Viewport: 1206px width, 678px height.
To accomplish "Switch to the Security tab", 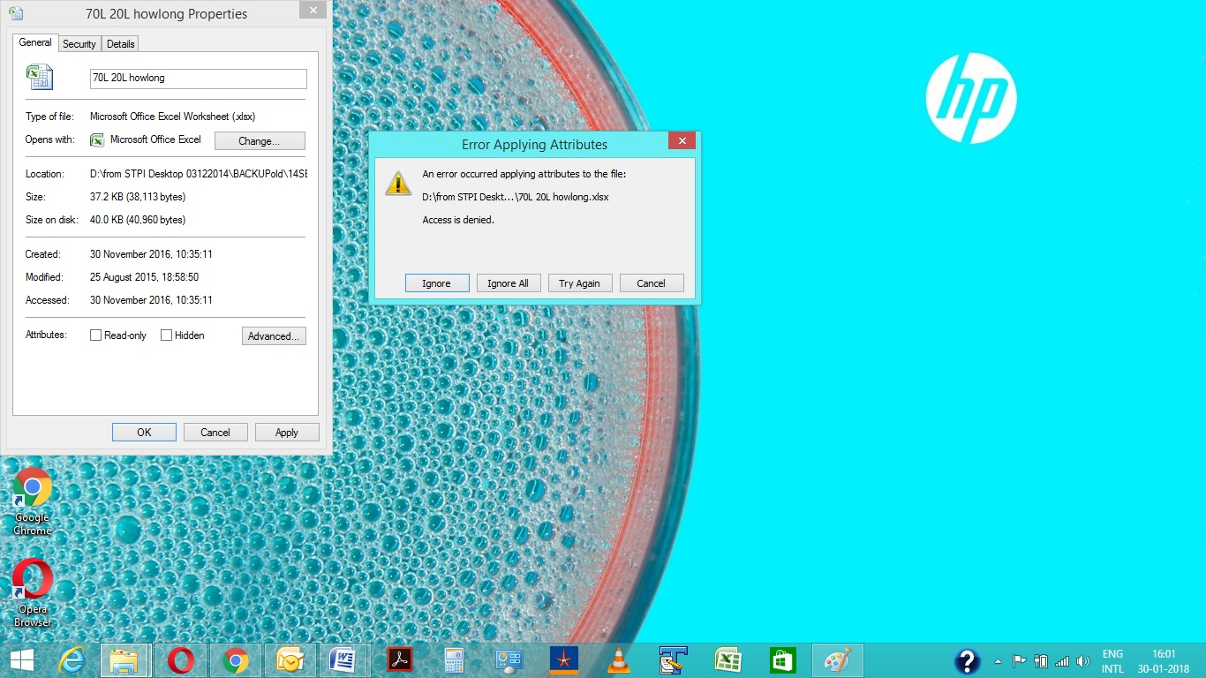I will 79,44.
